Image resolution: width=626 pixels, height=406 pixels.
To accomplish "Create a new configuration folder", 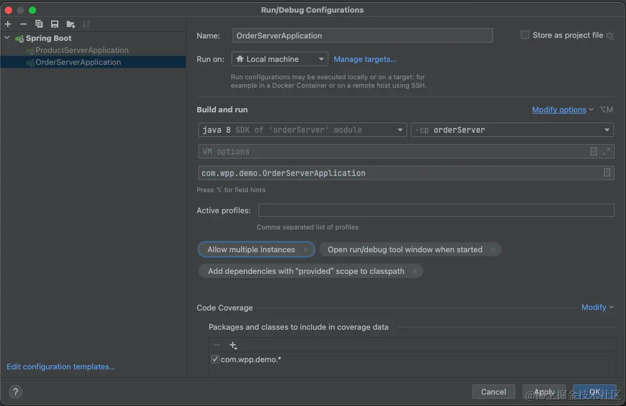I will click(70, 24).
